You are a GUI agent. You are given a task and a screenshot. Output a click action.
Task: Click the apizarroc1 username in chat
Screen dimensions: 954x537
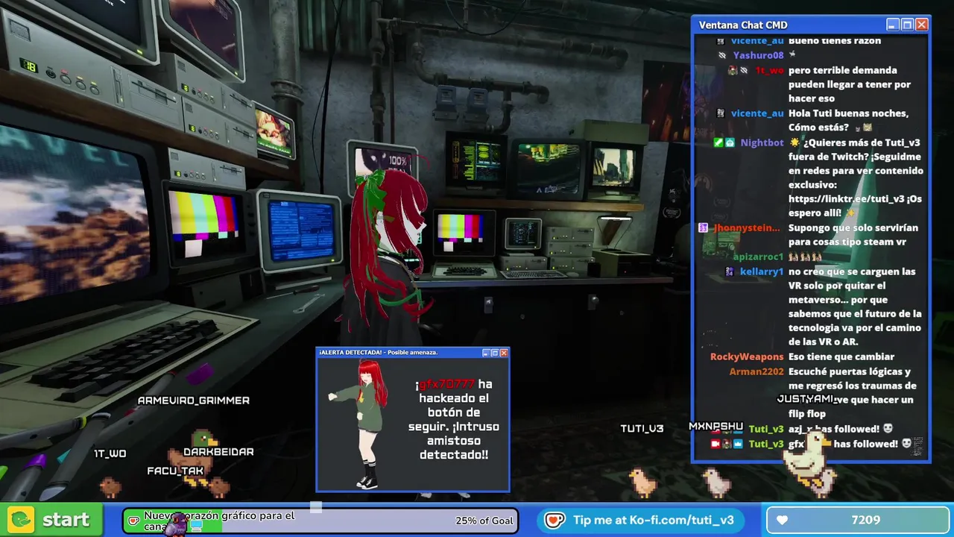coord(758,257)
